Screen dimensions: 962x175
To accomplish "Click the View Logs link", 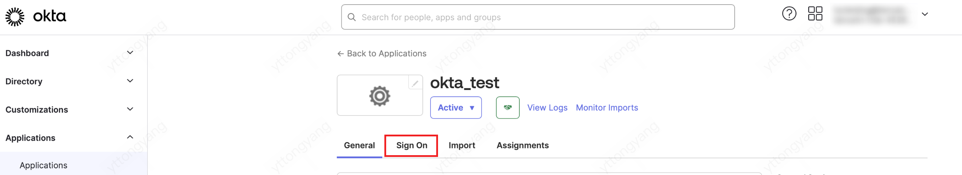I will [x=547, y=108].
